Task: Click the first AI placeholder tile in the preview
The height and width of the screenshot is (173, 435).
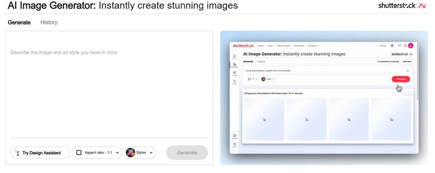Action: pos(264,119)
